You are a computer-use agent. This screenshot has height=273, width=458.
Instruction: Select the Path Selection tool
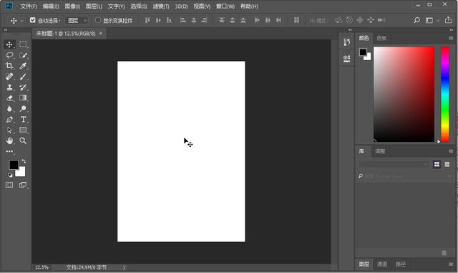(9, 130)
